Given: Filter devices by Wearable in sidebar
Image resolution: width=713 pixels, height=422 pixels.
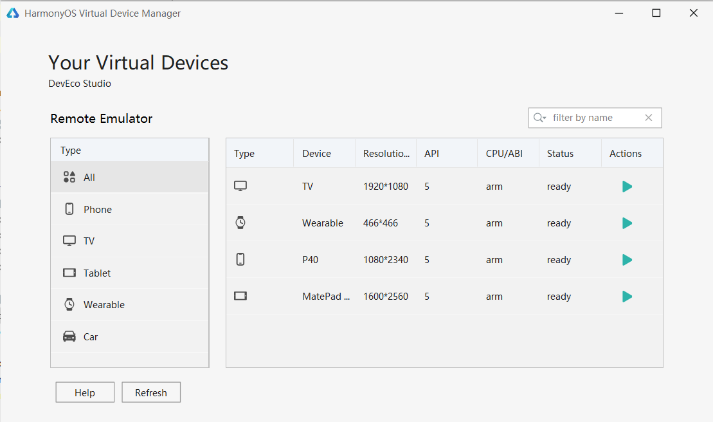Looking at the screenshot, I should point(130,305).
